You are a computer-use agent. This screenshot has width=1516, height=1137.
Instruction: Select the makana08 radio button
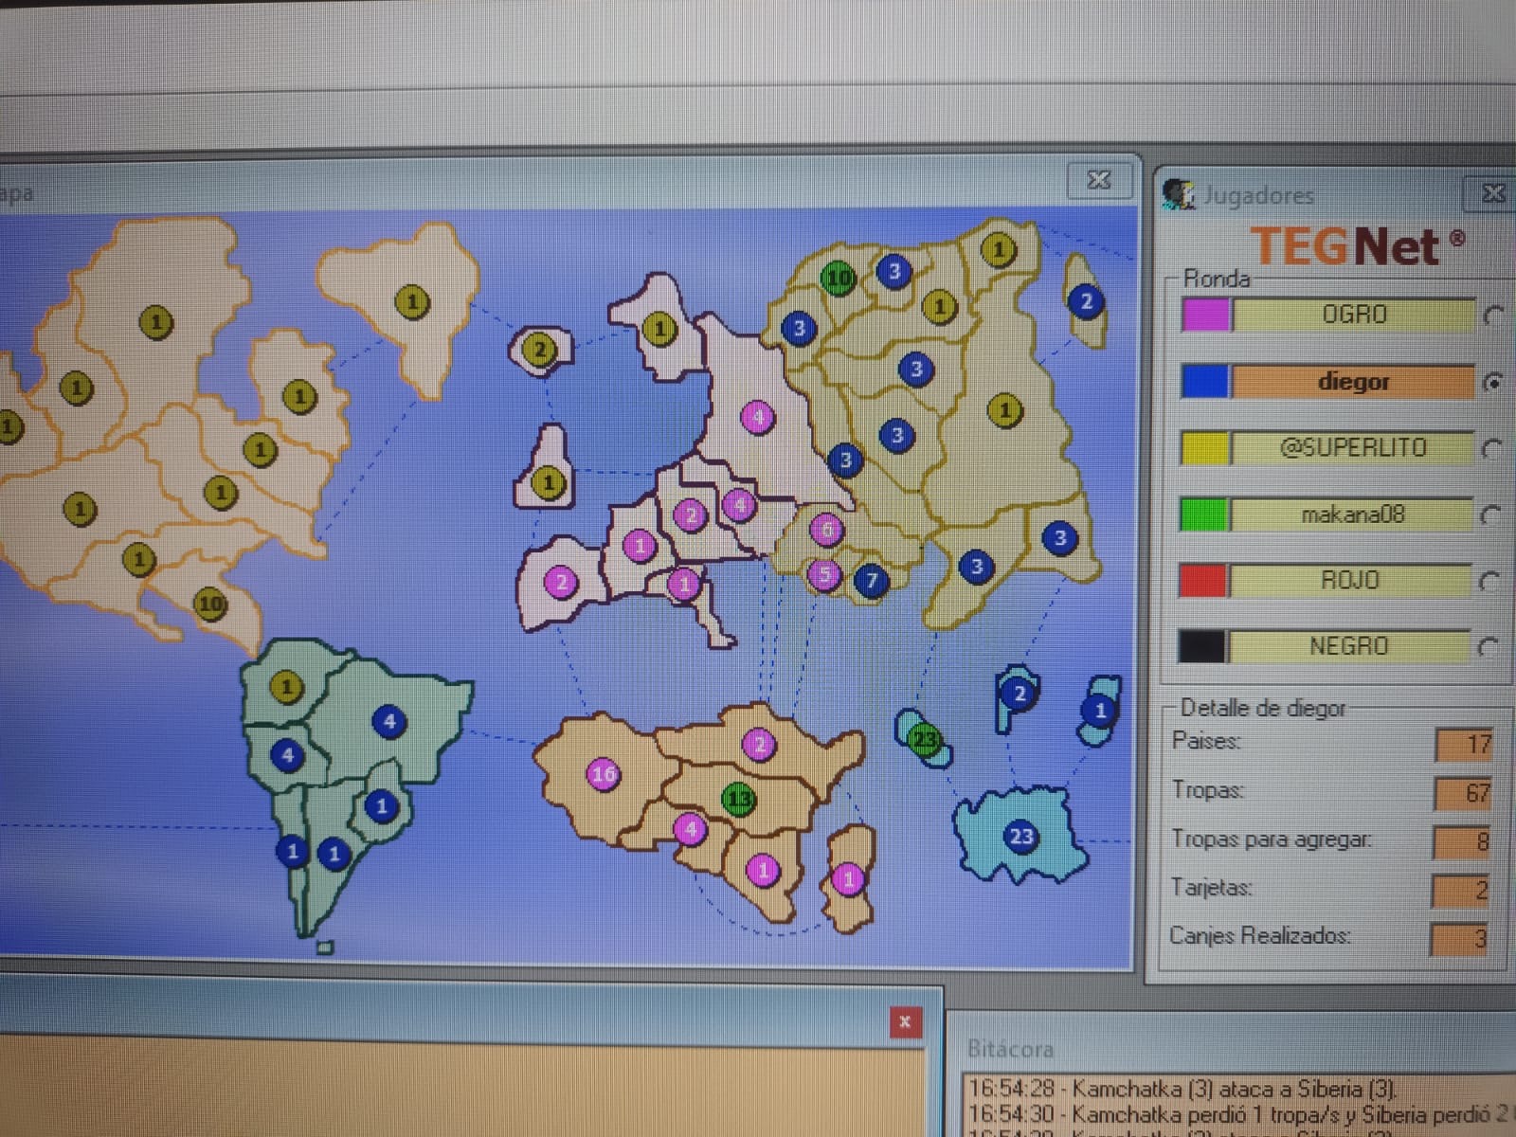pos(1490,515)
